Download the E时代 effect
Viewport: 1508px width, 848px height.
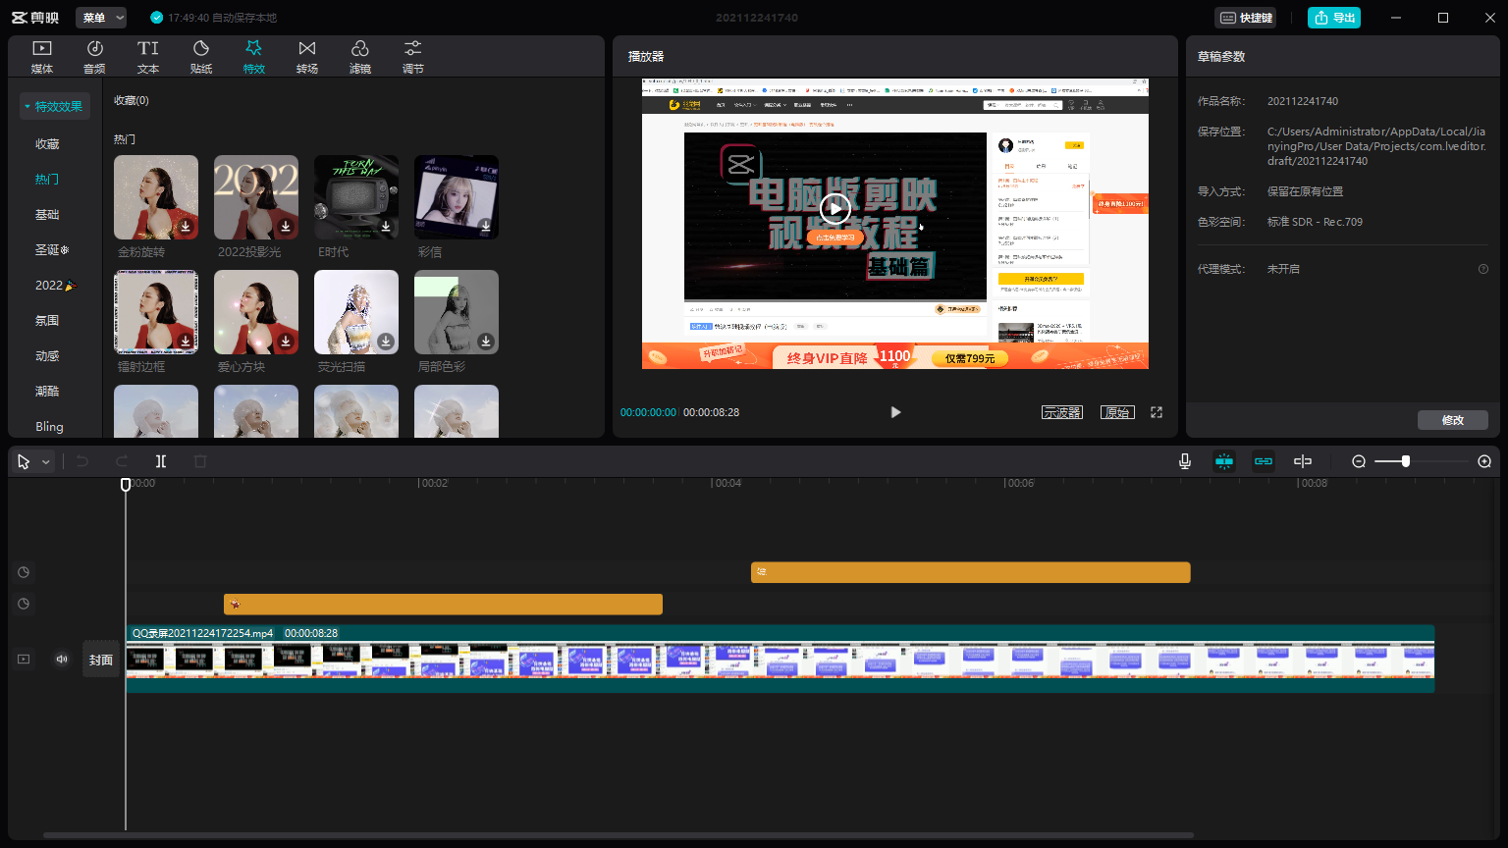386,227
